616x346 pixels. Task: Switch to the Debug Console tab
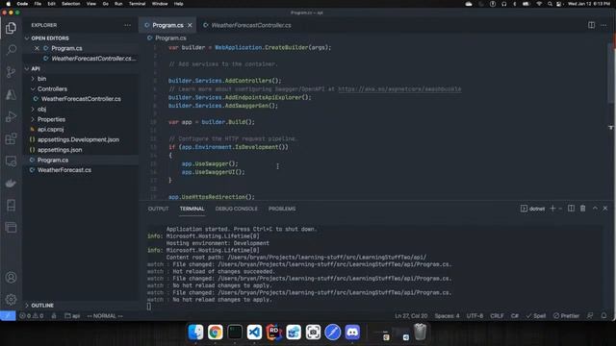click(237, 209)
